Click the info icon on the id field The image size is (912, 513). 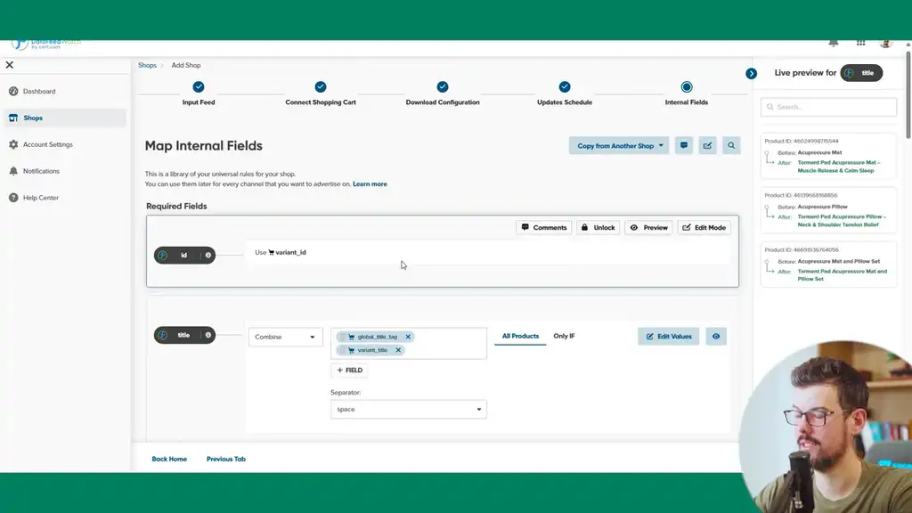pos(208,256)
